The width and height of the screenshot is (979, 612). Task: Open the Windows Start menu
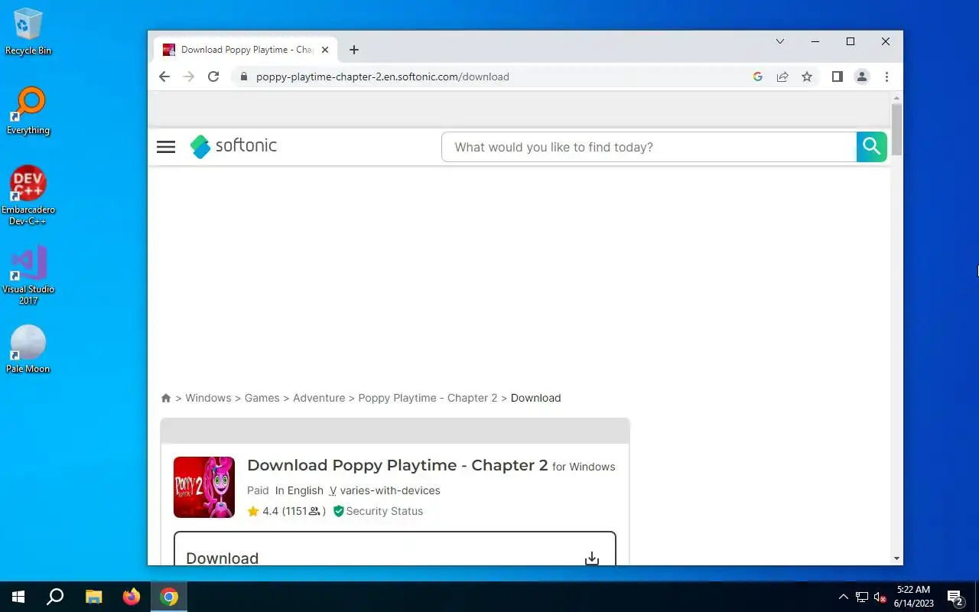pyautogui.click(x=18, y=597)
